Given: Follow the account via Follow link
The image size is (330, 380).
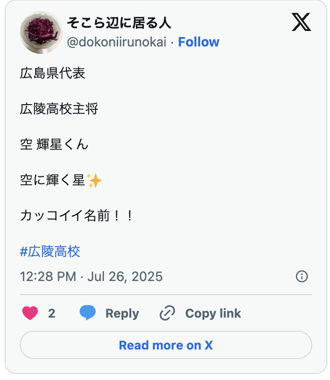Looking at the screenshot, I should pyautogui.click(x=199, y=42).
